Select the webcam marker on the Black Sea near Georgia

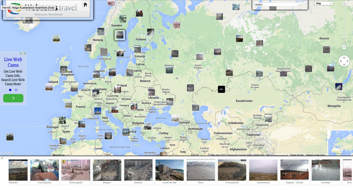(175, 118)
